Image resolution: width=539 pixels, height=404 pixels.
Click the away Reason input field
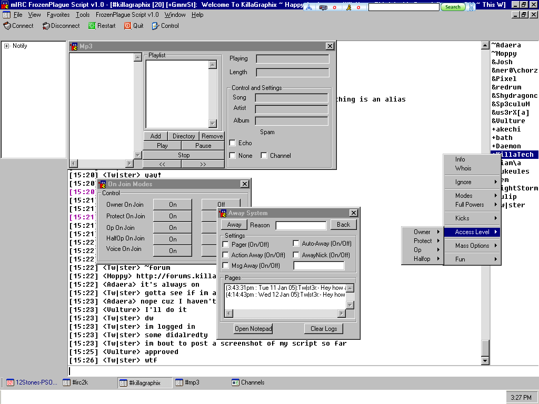[x=301, y=225]
